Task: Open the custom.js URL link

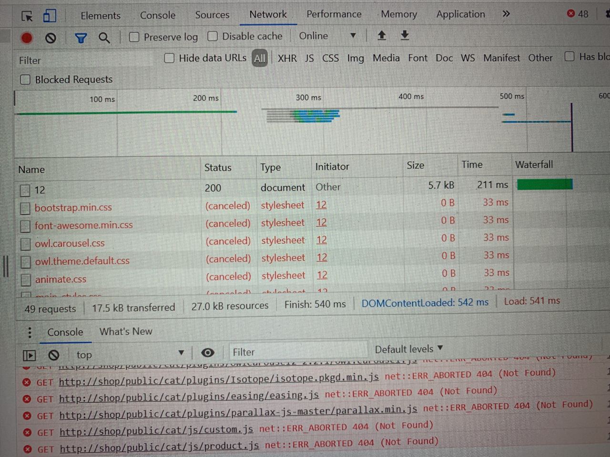Action: 156,430
